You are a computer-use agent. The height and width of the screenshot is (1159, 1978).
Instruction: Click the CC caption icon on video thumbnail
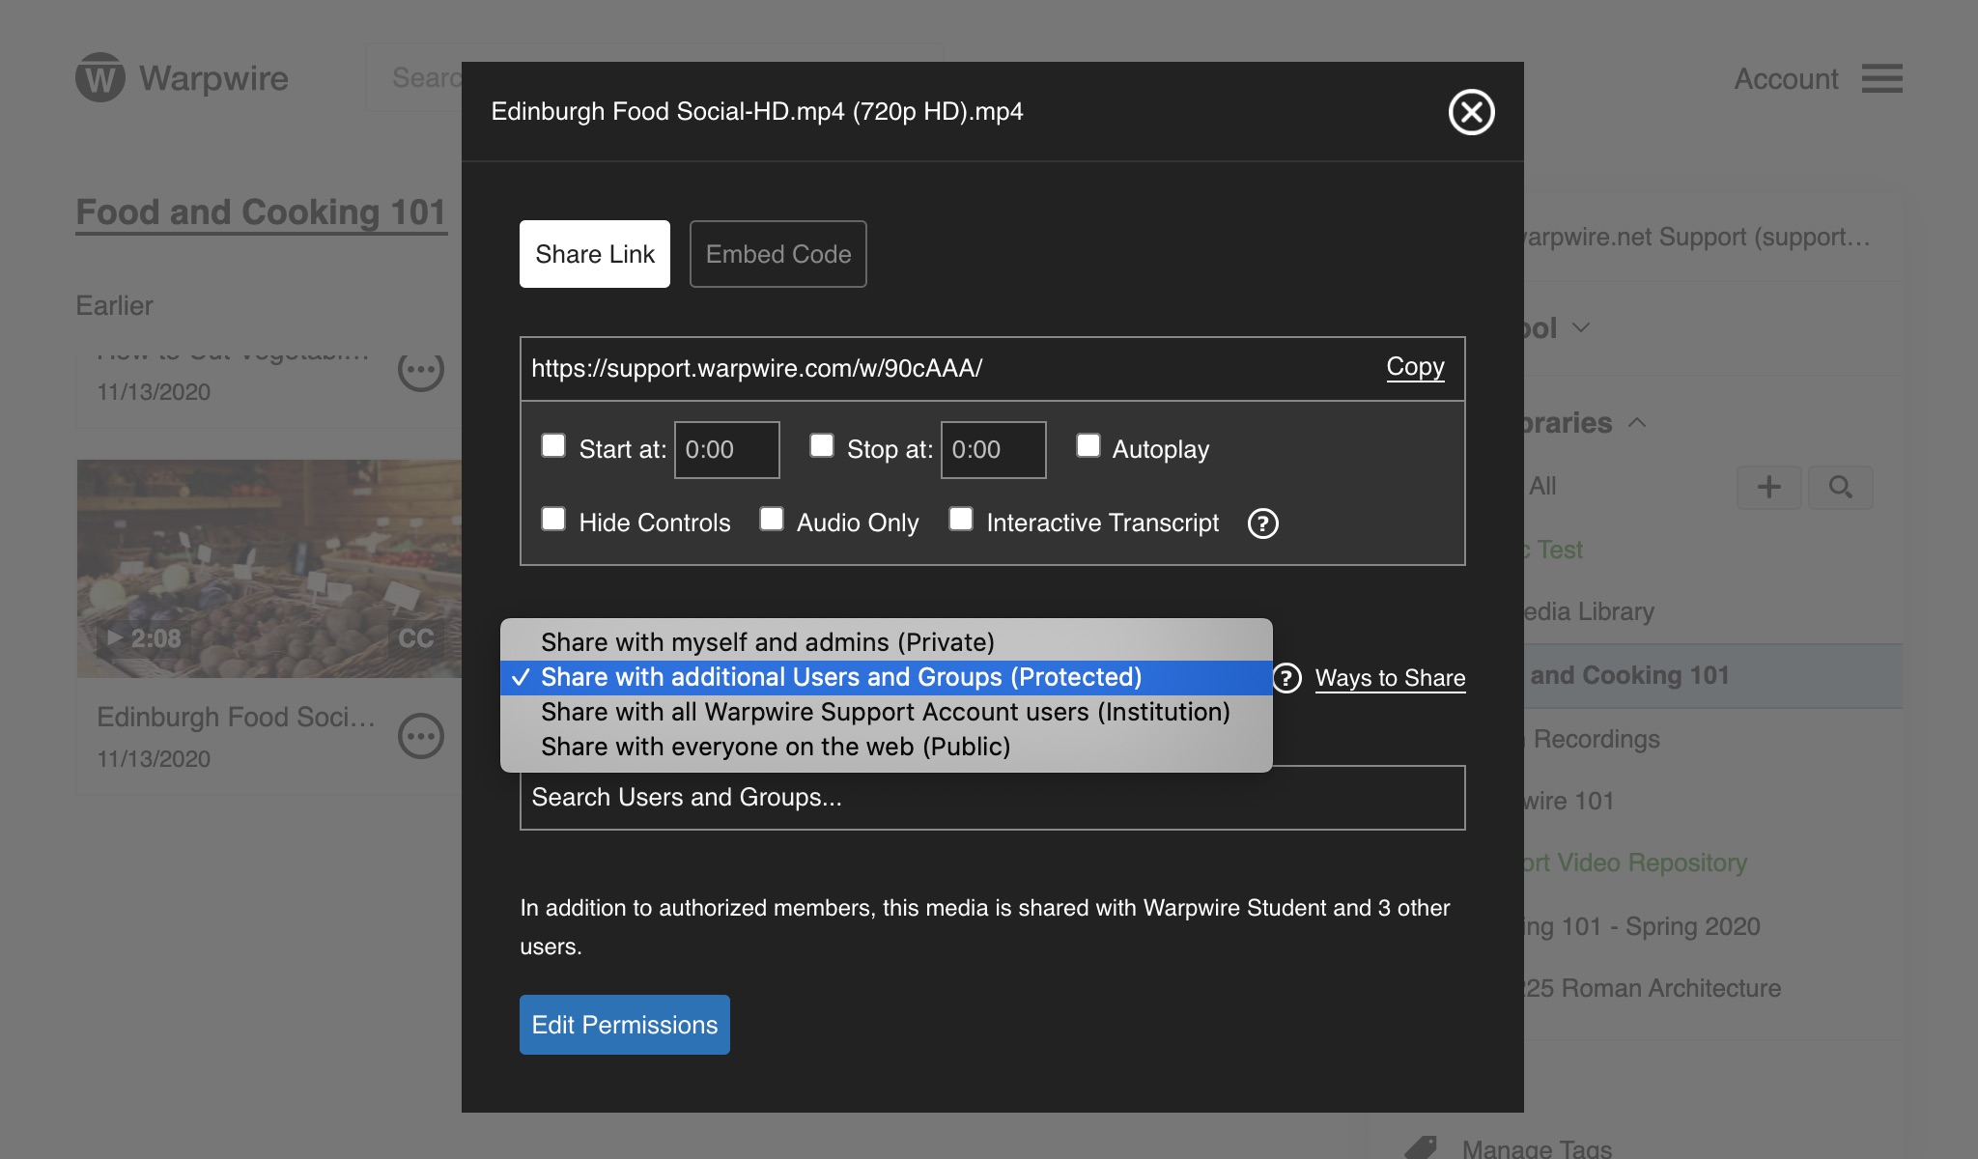[x=416, y=638]
